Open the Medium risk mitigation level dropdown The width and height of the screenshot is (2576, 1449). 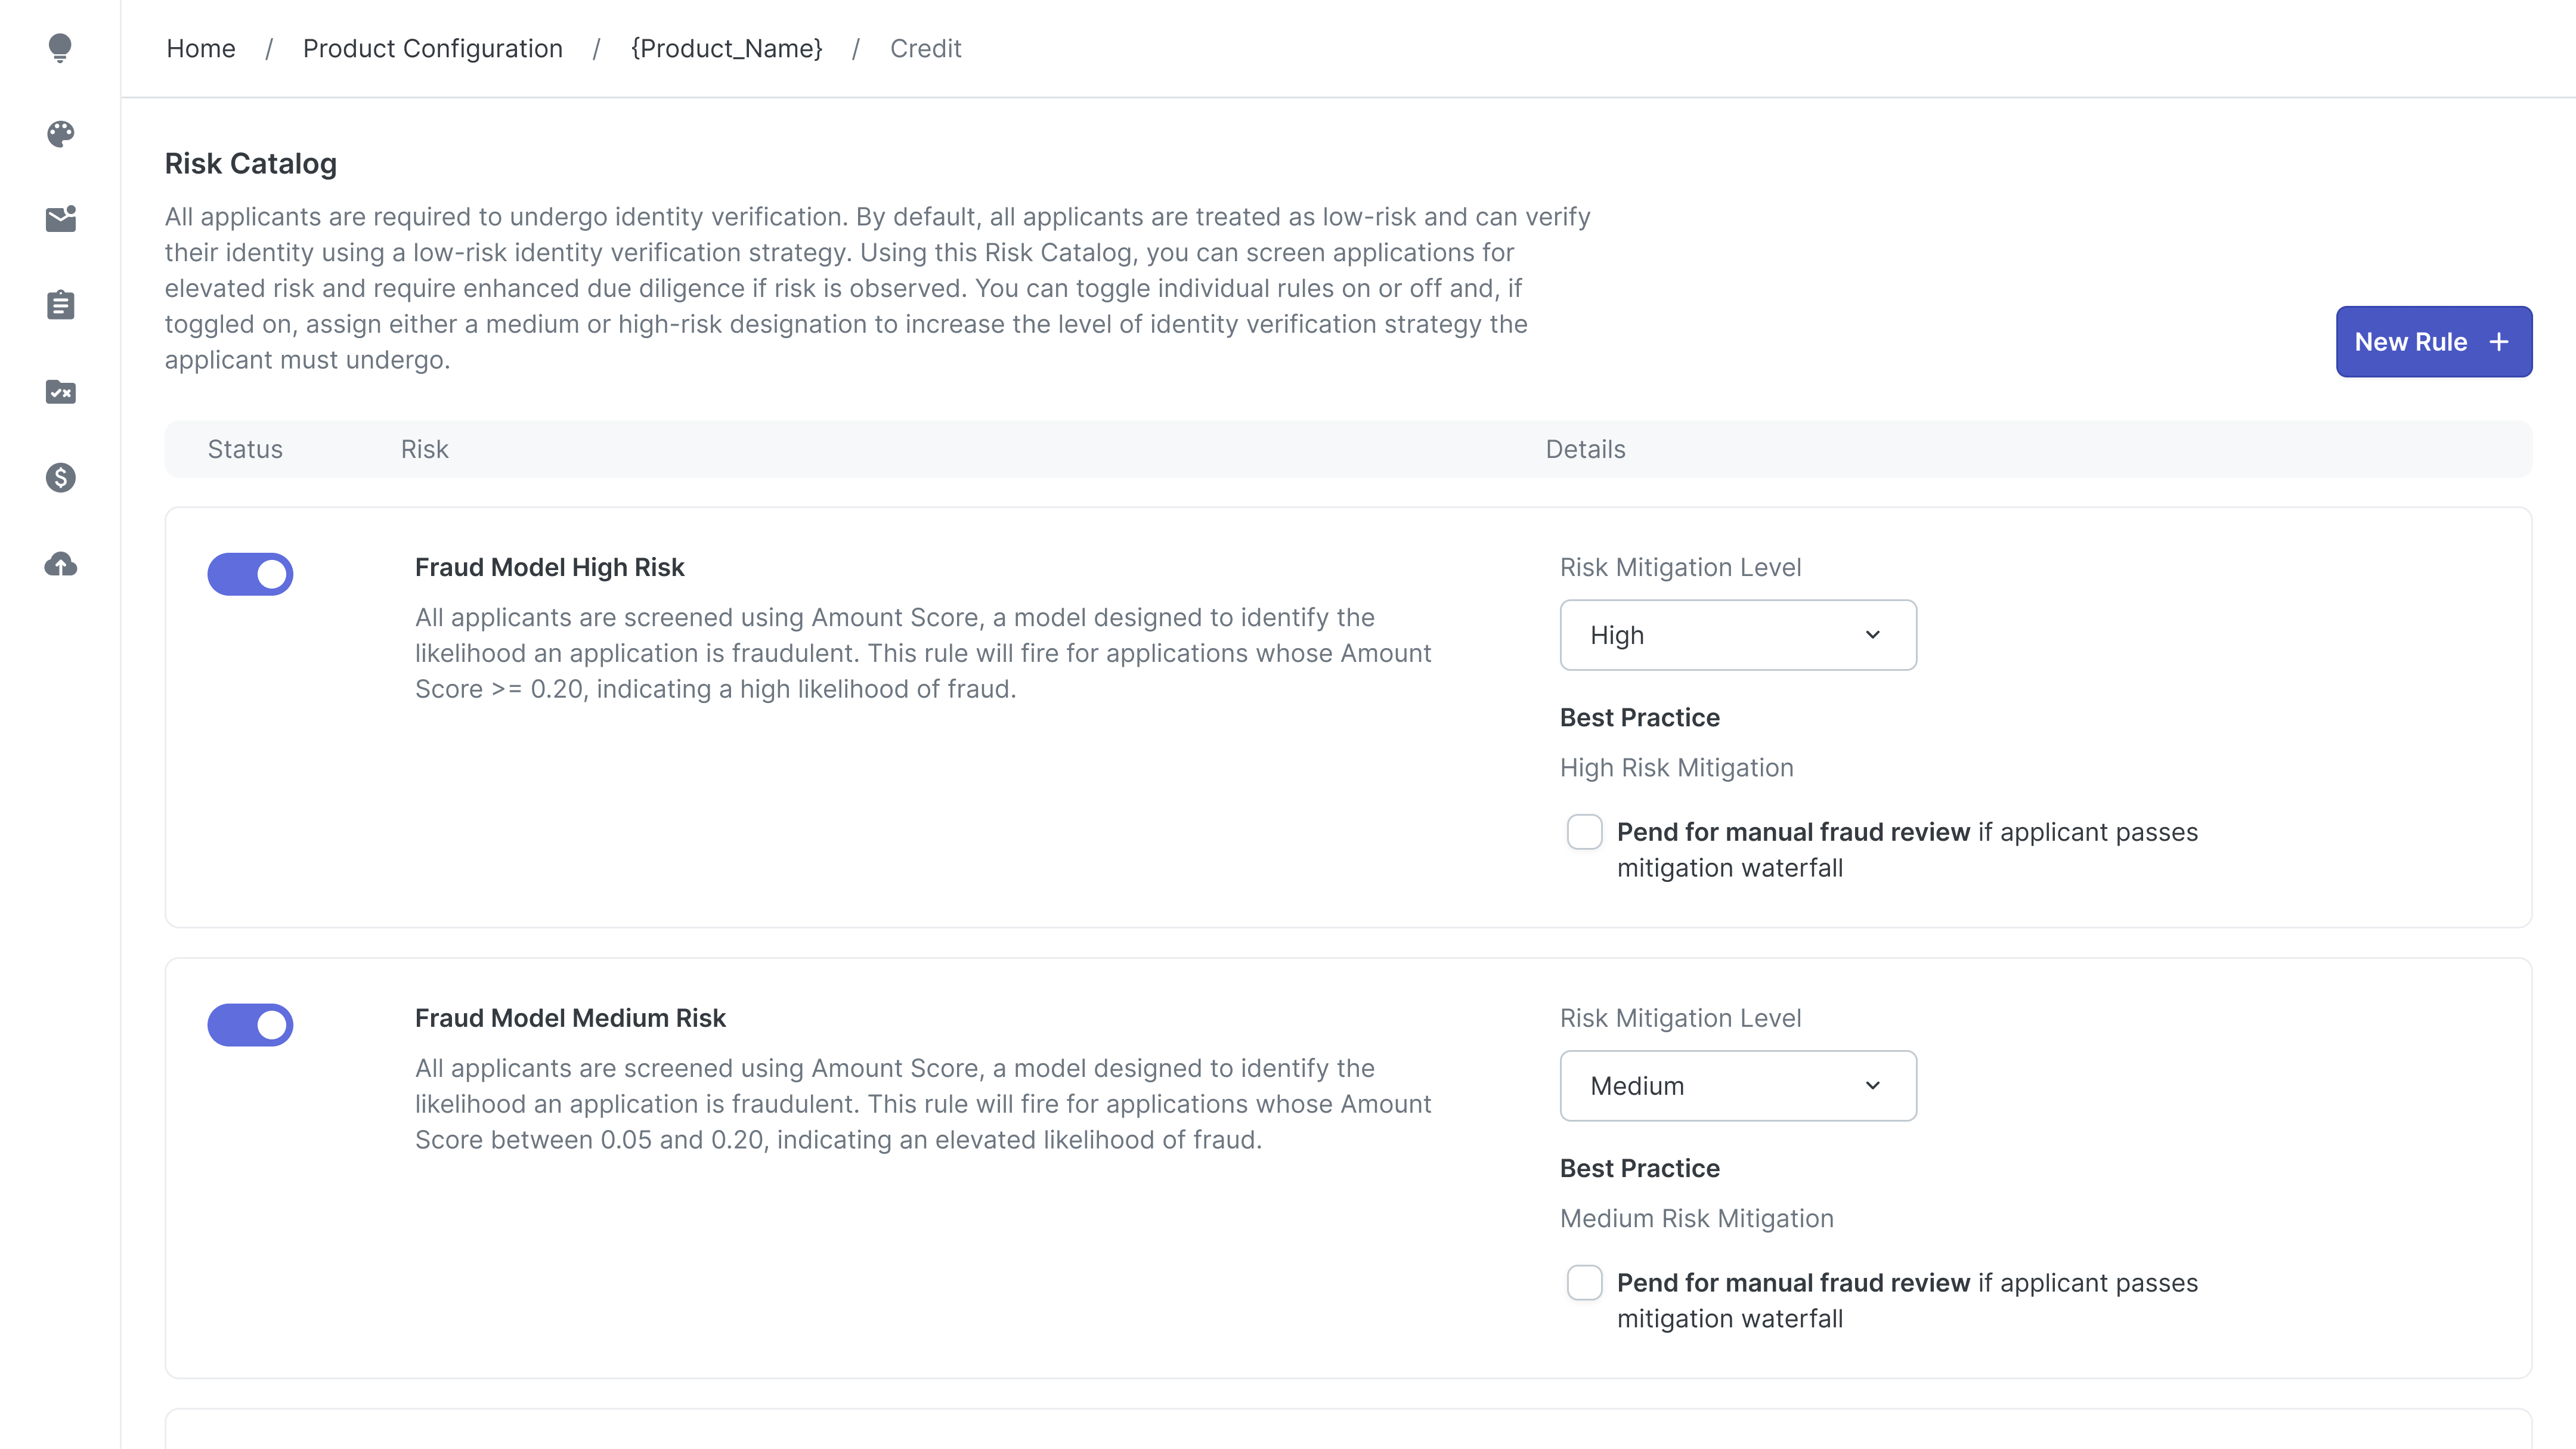coord(1737,1086)
